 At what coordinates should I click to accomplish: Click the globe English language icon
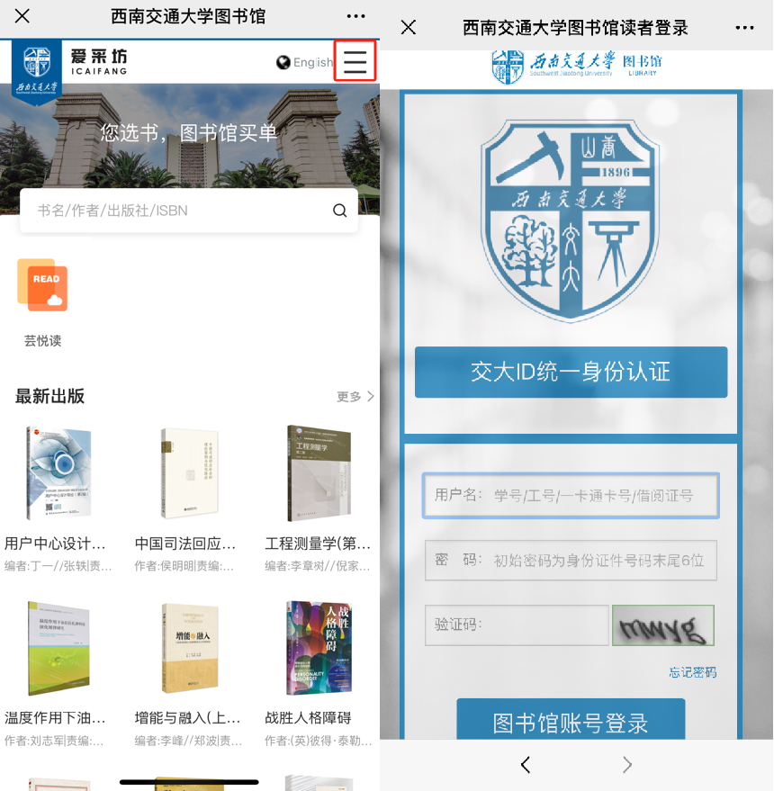283,62
